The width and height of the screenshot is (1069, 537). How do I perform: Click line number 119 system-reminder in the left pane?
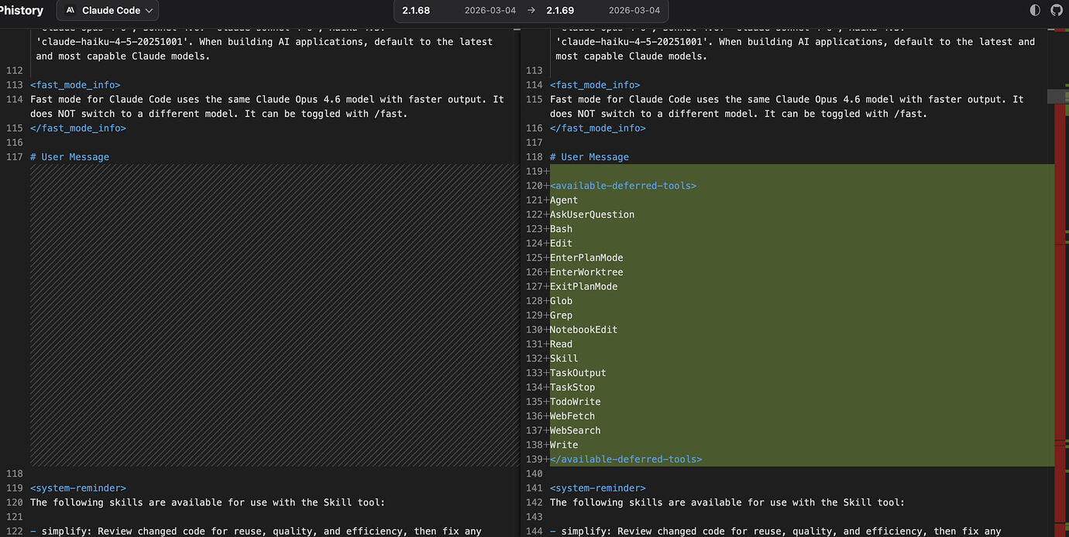(x=14, y=488)
